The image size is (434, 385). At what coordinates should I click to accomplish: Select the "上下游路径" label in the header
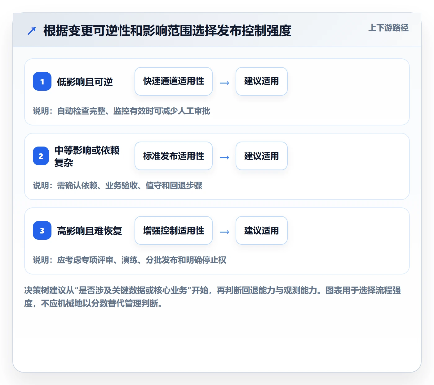point(388,28)
